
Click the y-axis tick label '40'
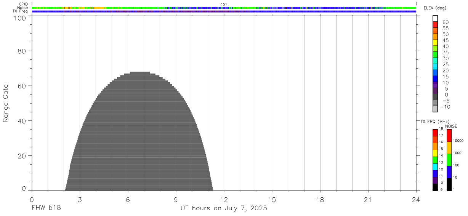pyautogui.click(x=22, y=121)
